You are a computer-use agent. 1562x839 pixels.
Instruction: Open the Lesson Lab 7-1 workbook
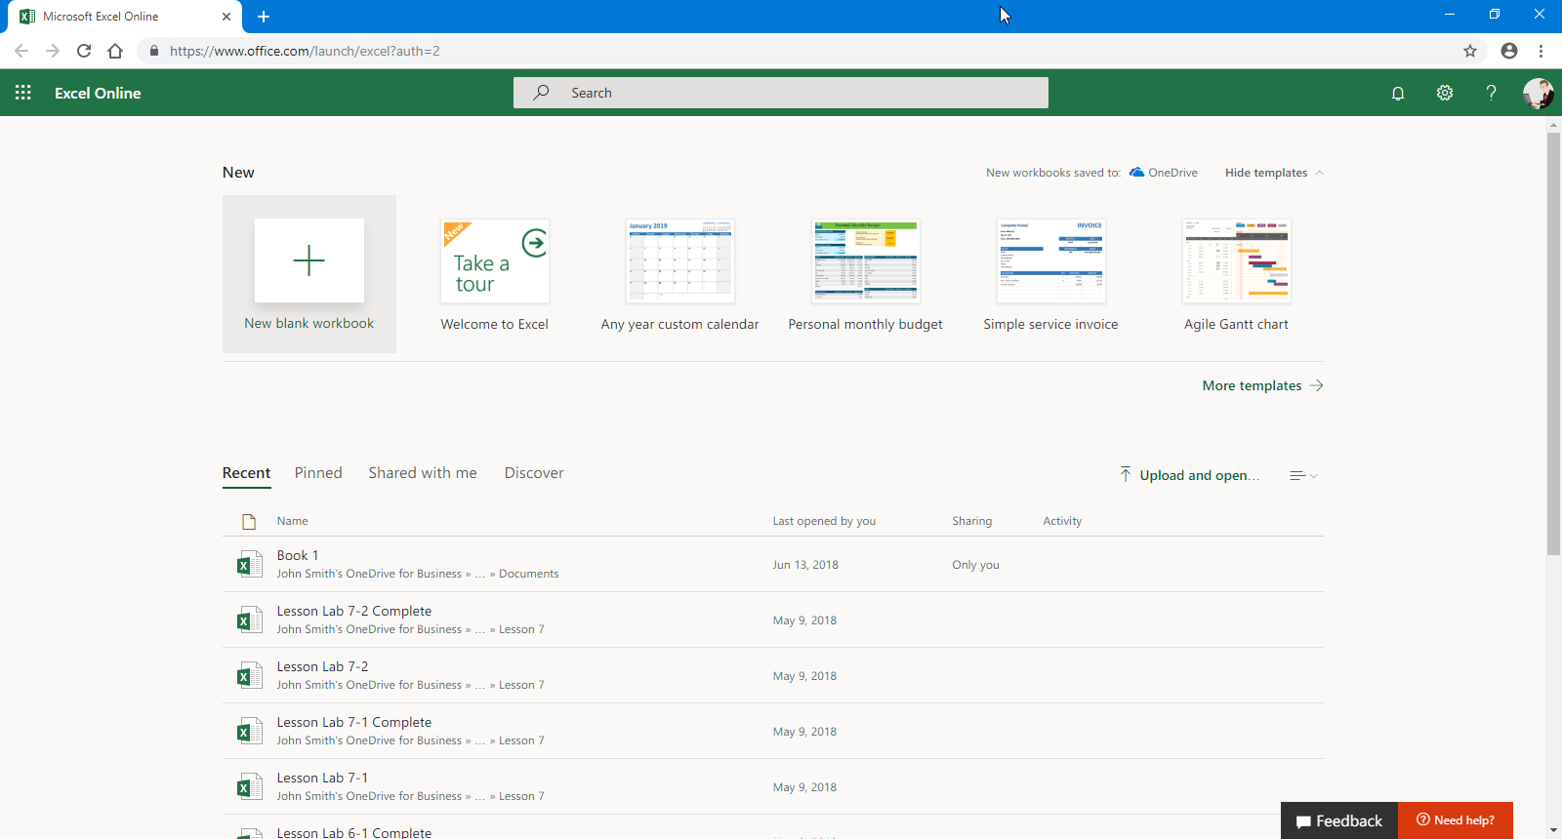click(322, 778)
